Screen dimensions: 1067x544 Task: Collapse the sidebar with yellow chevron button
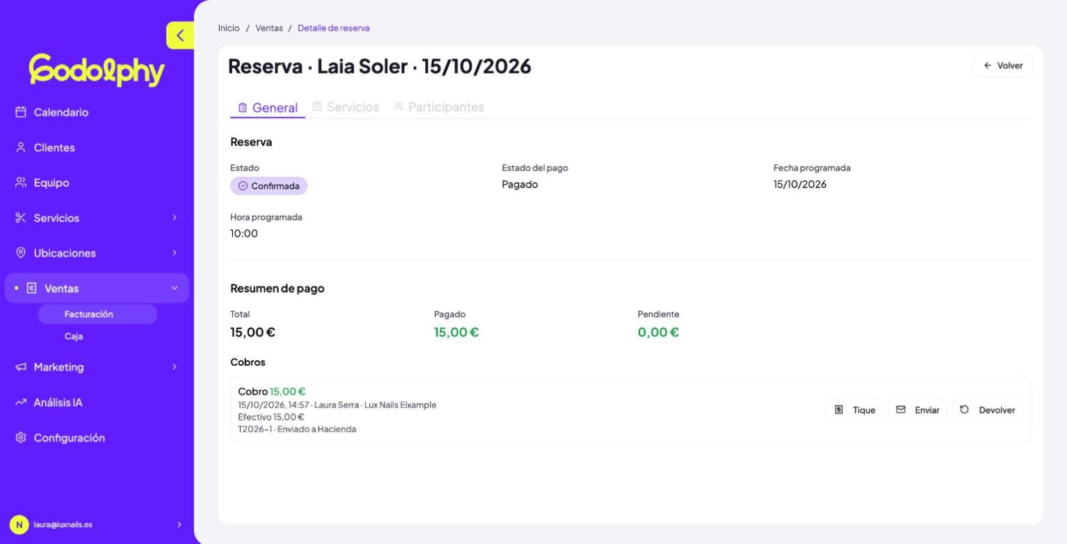click(x=180, y=35)
